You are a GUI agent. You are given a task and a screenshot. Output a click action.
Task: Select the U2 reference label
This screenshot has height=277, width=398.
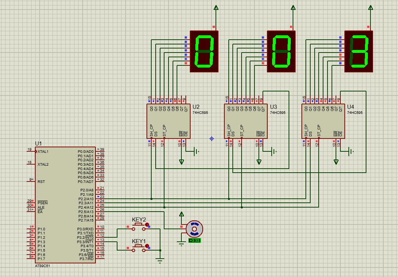[196, 107]
